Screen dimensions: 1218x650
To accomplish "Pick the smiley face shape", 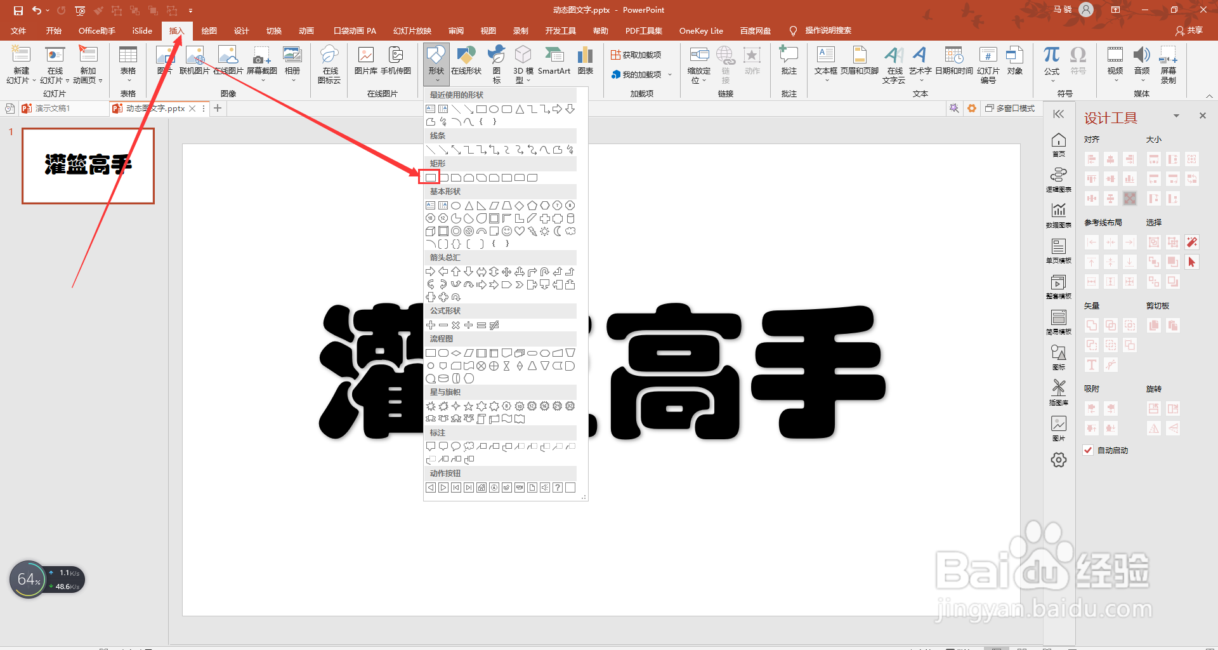I will click(507, 231).
